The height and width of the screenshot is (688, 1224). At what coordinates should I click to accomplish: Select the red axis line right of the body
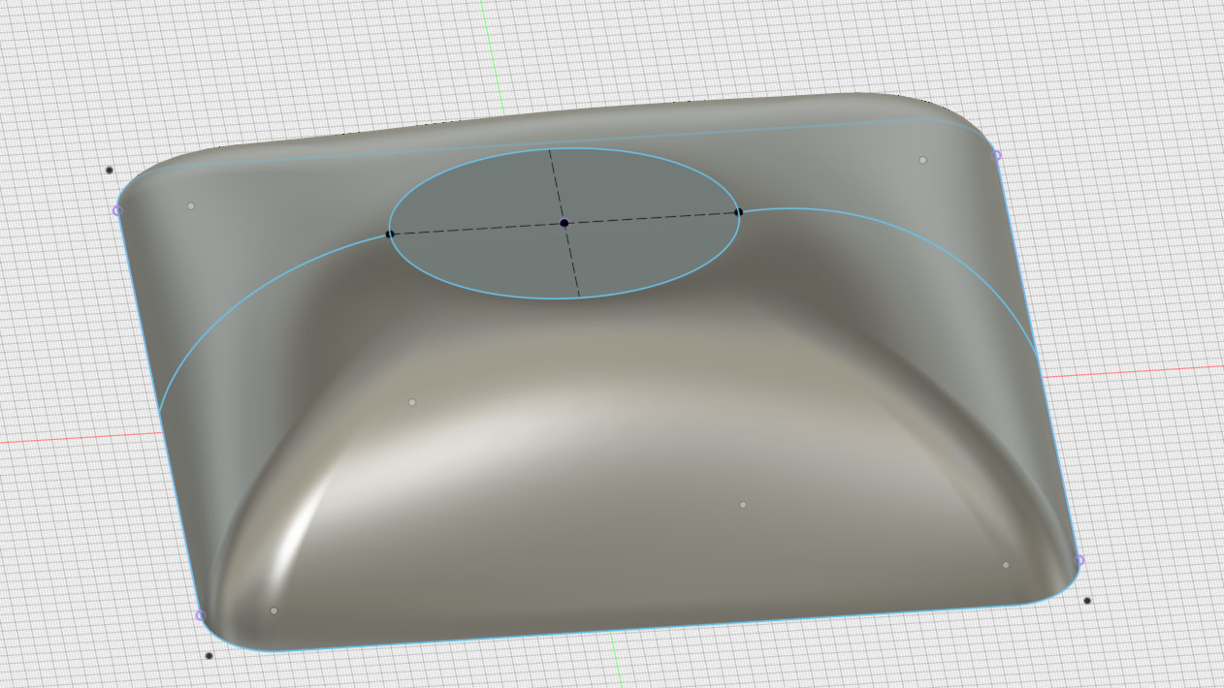(1135, 372)
